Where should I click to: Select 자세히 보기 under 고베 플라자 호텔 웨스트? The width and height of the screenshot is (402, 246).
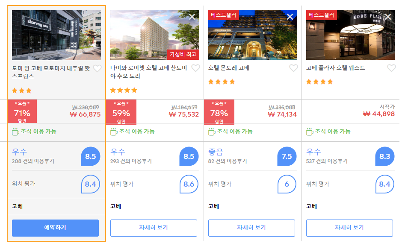[x=349, y=228]
